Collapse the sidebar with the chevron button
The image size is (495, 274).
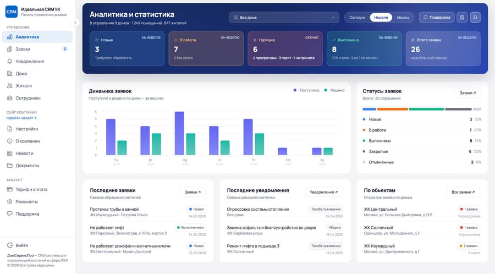pyautogui.click(x=75, y=23)
